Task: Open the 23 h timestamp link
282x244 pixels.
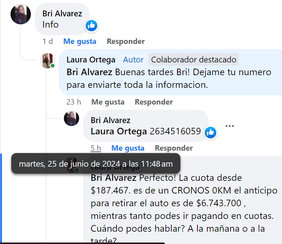Action: (74, 102)
